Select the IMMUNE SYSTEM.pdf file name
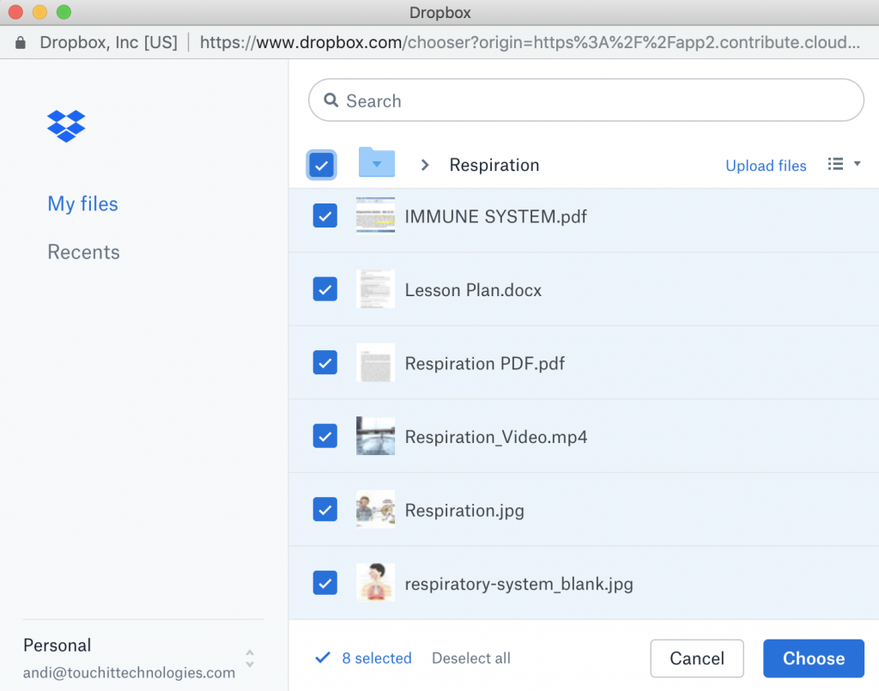This screenshot has height=691, width=879. tap(495, 216)
